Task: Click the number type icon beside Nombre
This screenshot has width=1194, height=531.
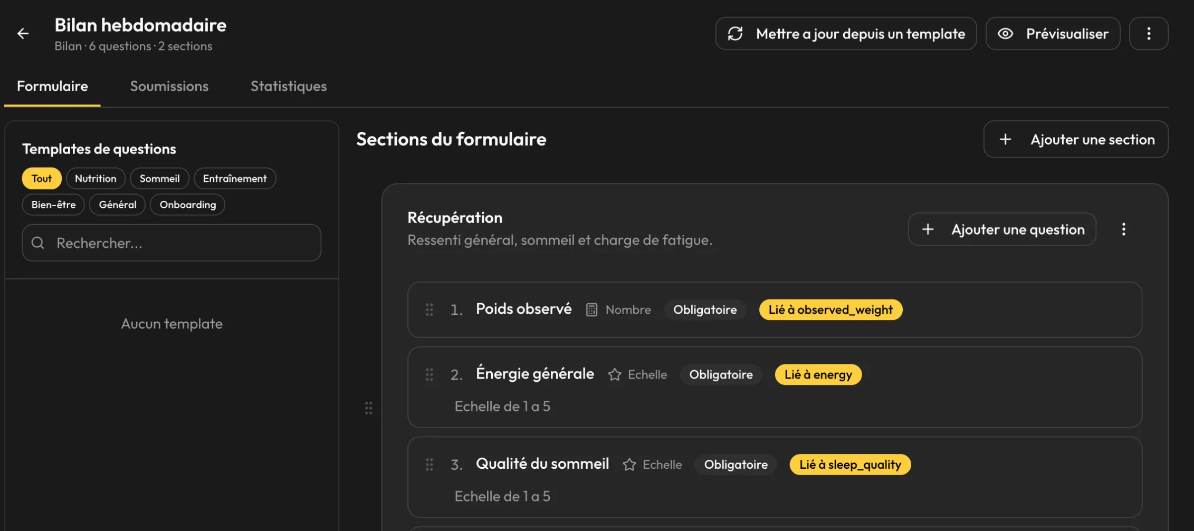Action: click(591, 310)
